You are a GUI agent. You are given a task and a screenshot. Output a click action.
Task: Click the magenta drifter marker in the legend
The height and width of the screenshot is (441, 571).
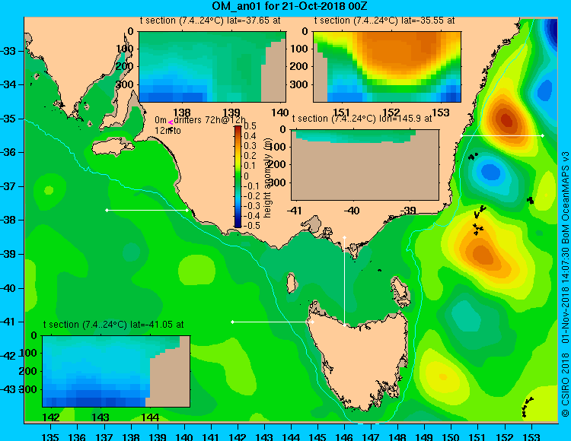pyautogui.click(x=171, y=123)
